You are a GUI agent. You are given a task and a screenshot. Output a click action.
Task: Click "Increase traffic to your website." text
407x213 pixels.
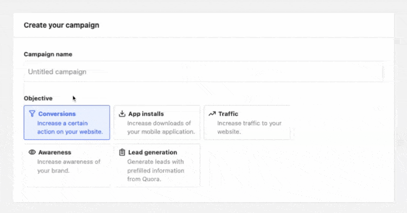tap(250, 128)
